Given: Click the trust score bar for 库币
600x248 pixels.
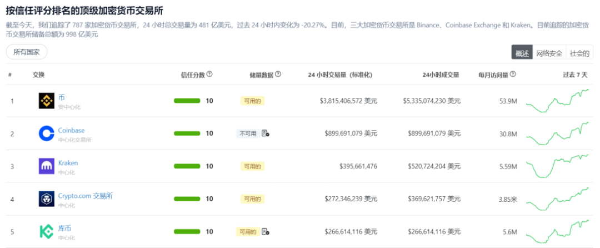Looking at the screenshot, I should pyautogui.click(x=187, y=231).
